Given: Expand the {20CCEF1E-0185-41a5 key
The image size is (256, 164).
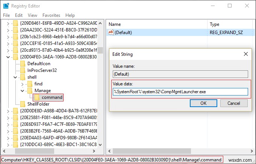Looking at the screenshot, I should [x=8, y=44].
